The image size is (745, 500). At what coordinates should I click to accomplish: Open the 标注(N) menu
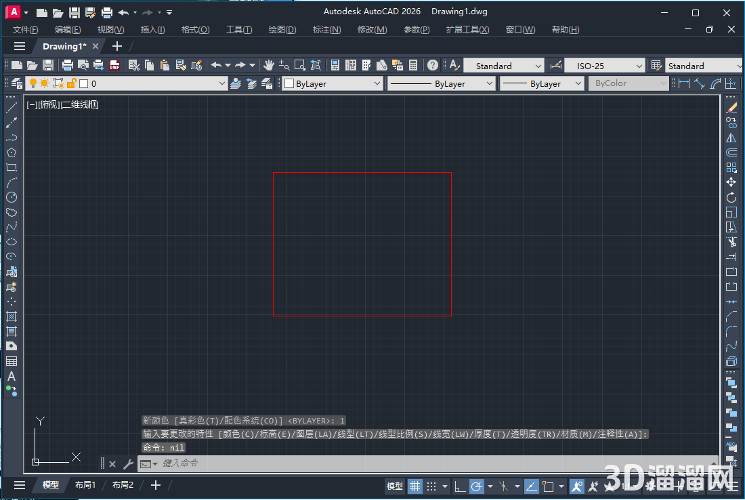327,29
